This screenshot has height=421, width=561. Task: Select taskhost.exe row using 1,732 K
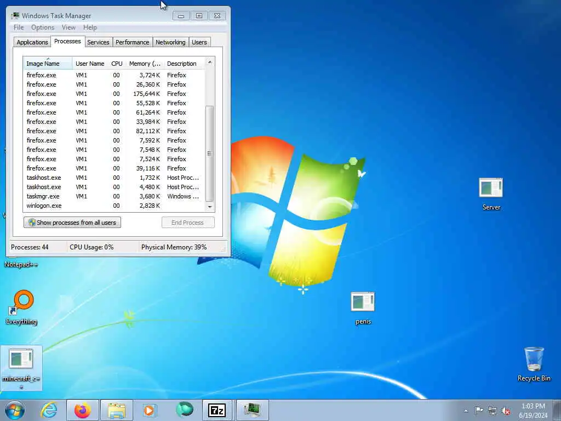115,178
